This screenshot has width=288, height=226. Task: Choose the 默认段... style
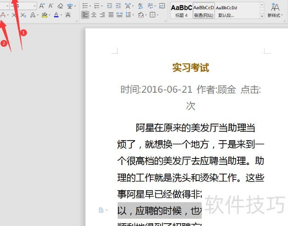pos(226,11)
